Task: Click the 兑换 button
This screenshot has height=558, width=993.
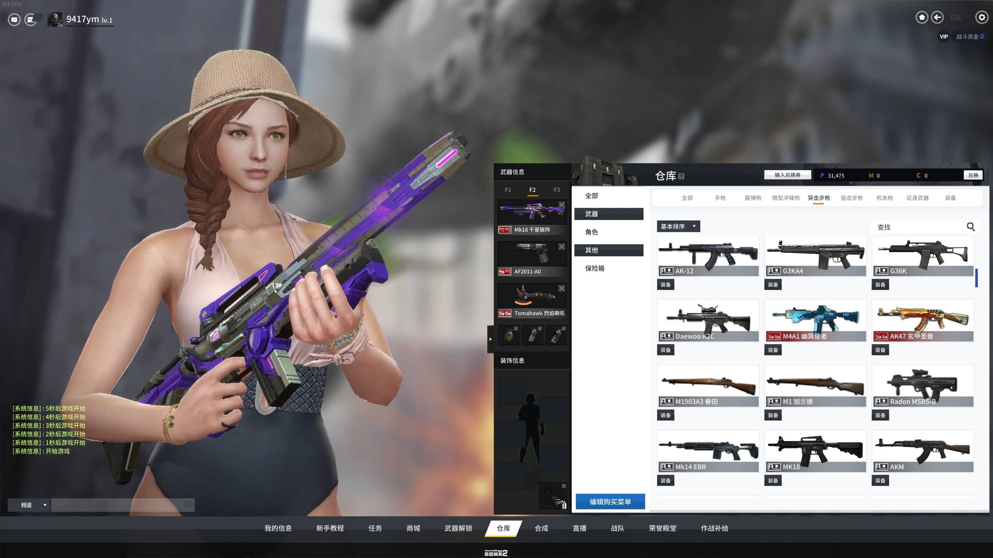Action: coord(973,175)
